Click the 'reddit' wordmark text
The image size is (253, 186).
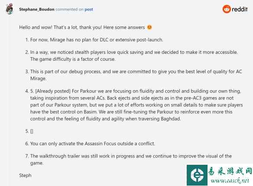[240, 9]
